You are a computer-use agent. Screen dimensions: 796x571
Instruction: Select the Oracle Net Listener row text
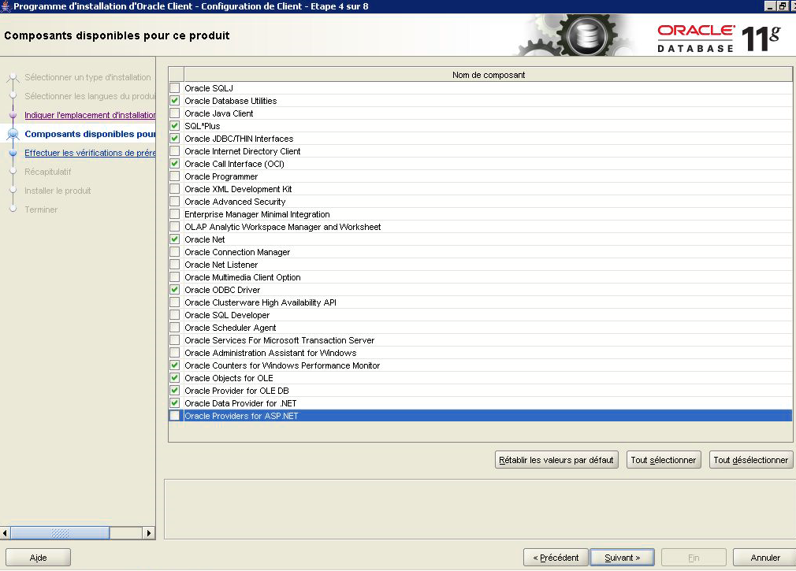coord(221,265)
